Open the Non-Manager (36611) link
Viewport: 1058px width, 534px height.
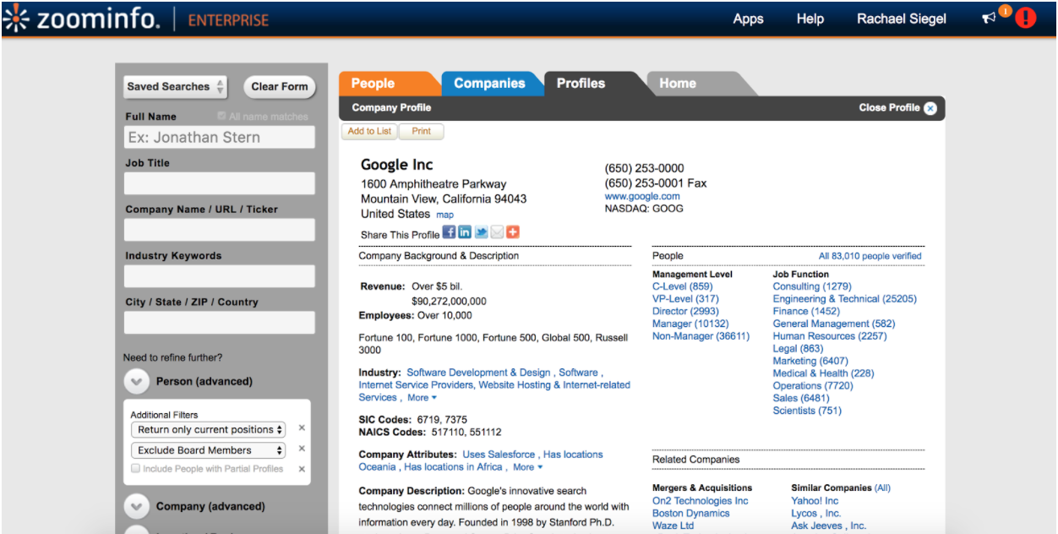click(701, 336)
